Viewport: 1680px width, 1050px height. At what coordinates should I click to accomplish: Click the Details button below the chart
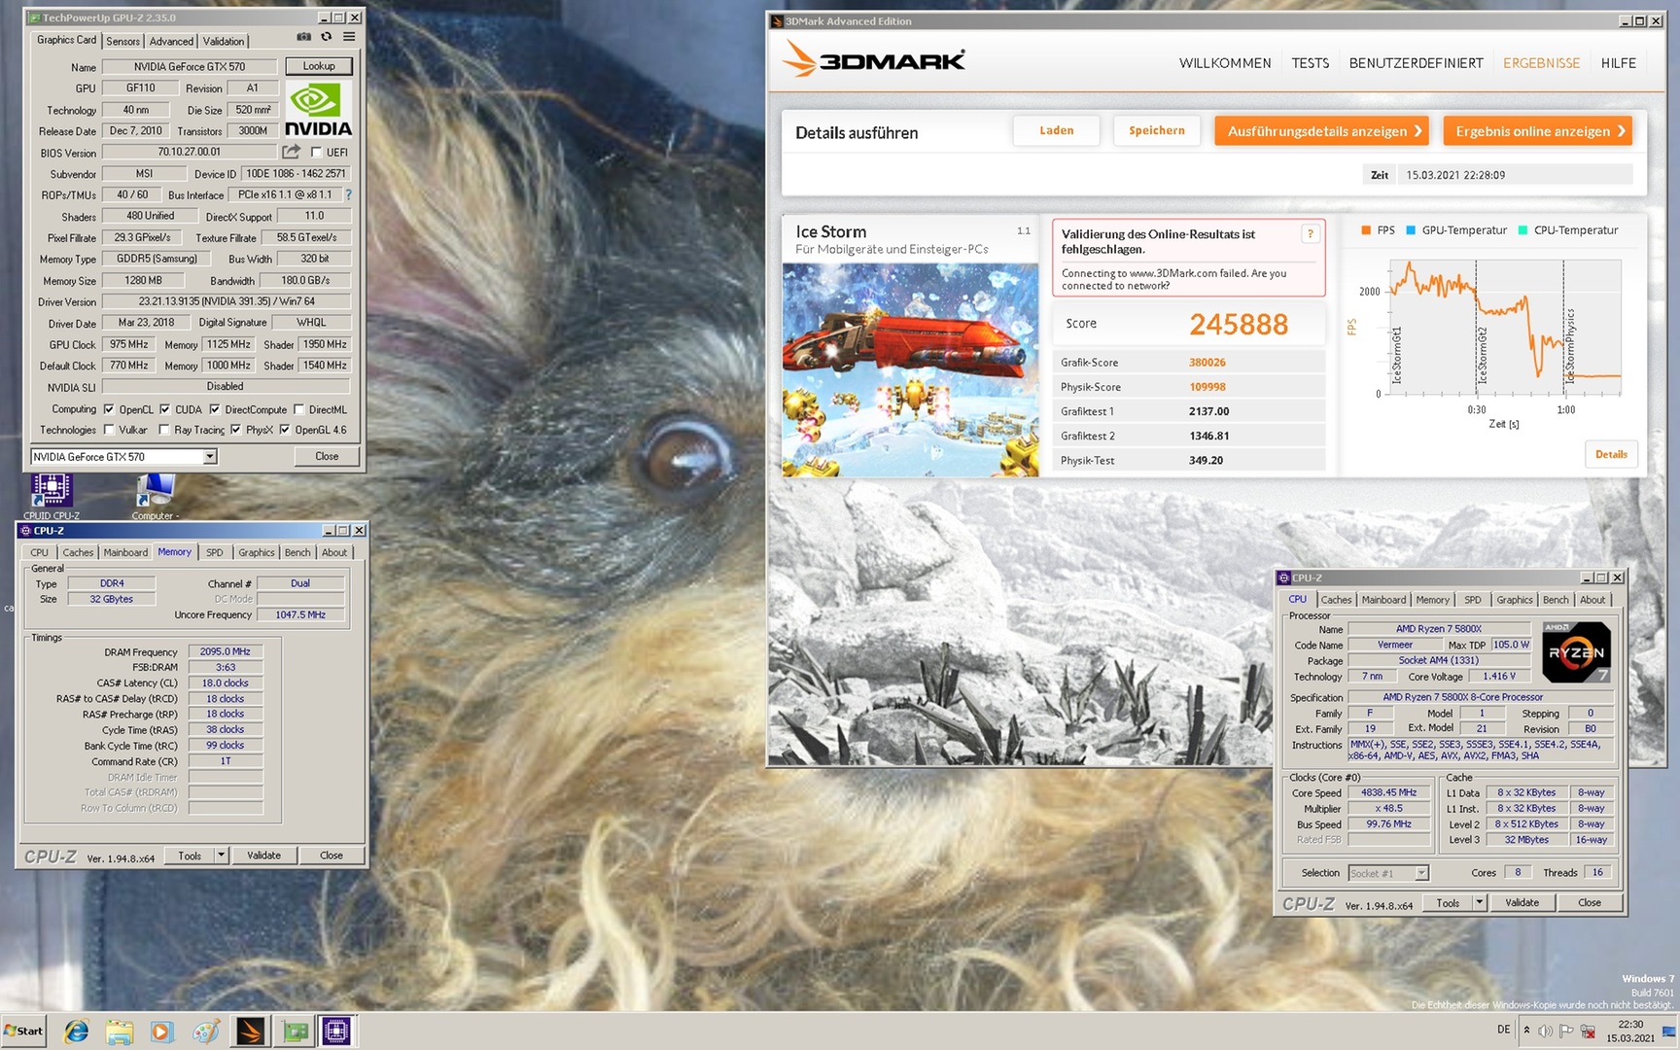[1611, 454]
